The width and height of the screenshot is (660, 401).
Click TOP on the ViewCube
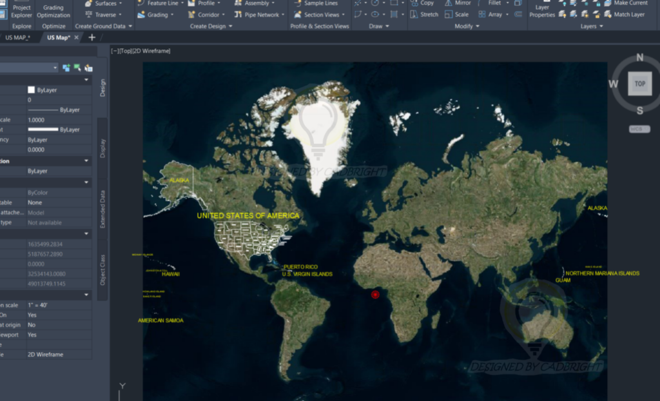(x=639, y=83)
